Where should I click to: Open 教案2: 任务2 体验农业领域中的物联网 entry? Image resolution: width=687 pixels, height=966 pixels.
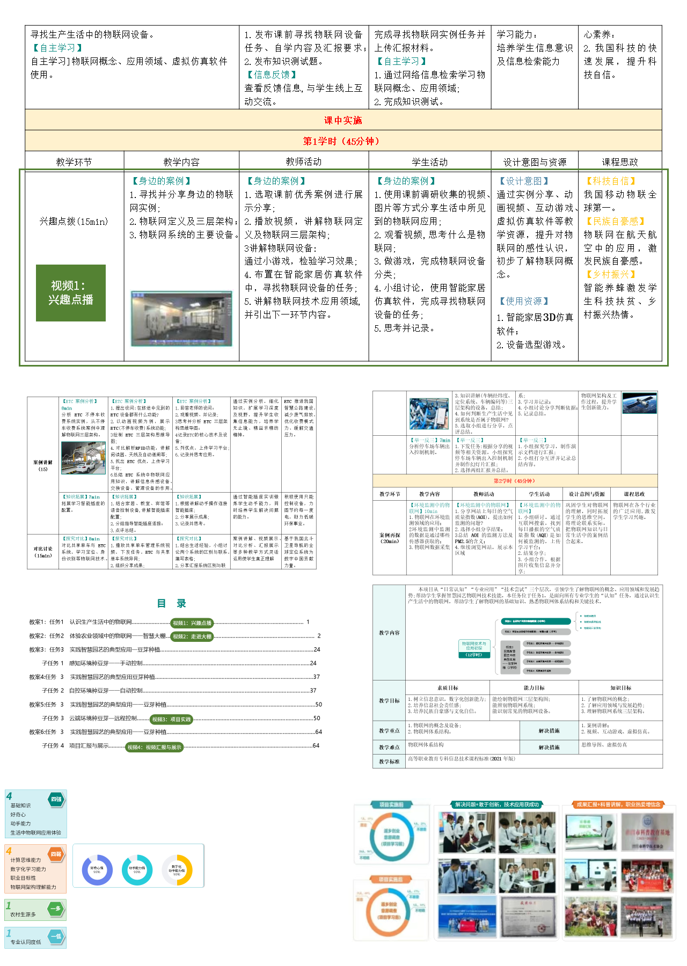pos(174,636)
